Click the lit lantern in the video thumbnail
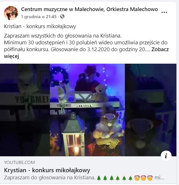Image resolution: width=179 pixels, height=185 pixels. (74, 135)
